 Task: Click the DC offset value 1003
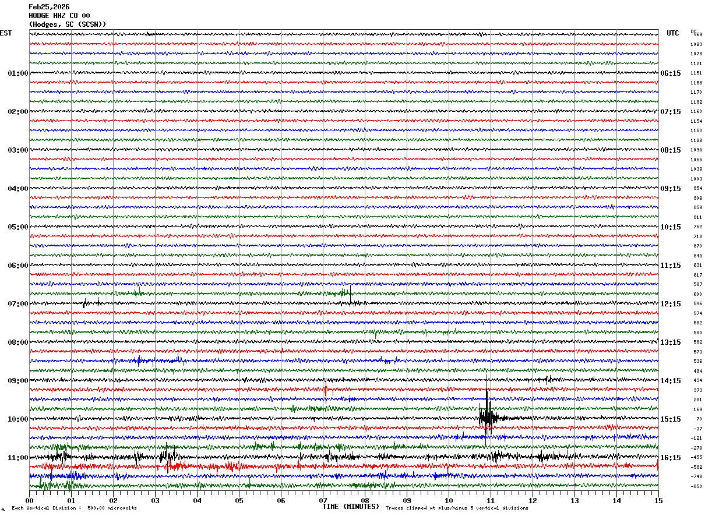coord(696,179)
